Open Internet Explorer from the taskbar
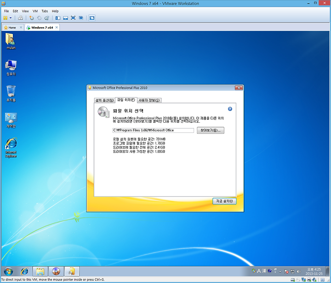331x283 pixels. click(24, 271)
